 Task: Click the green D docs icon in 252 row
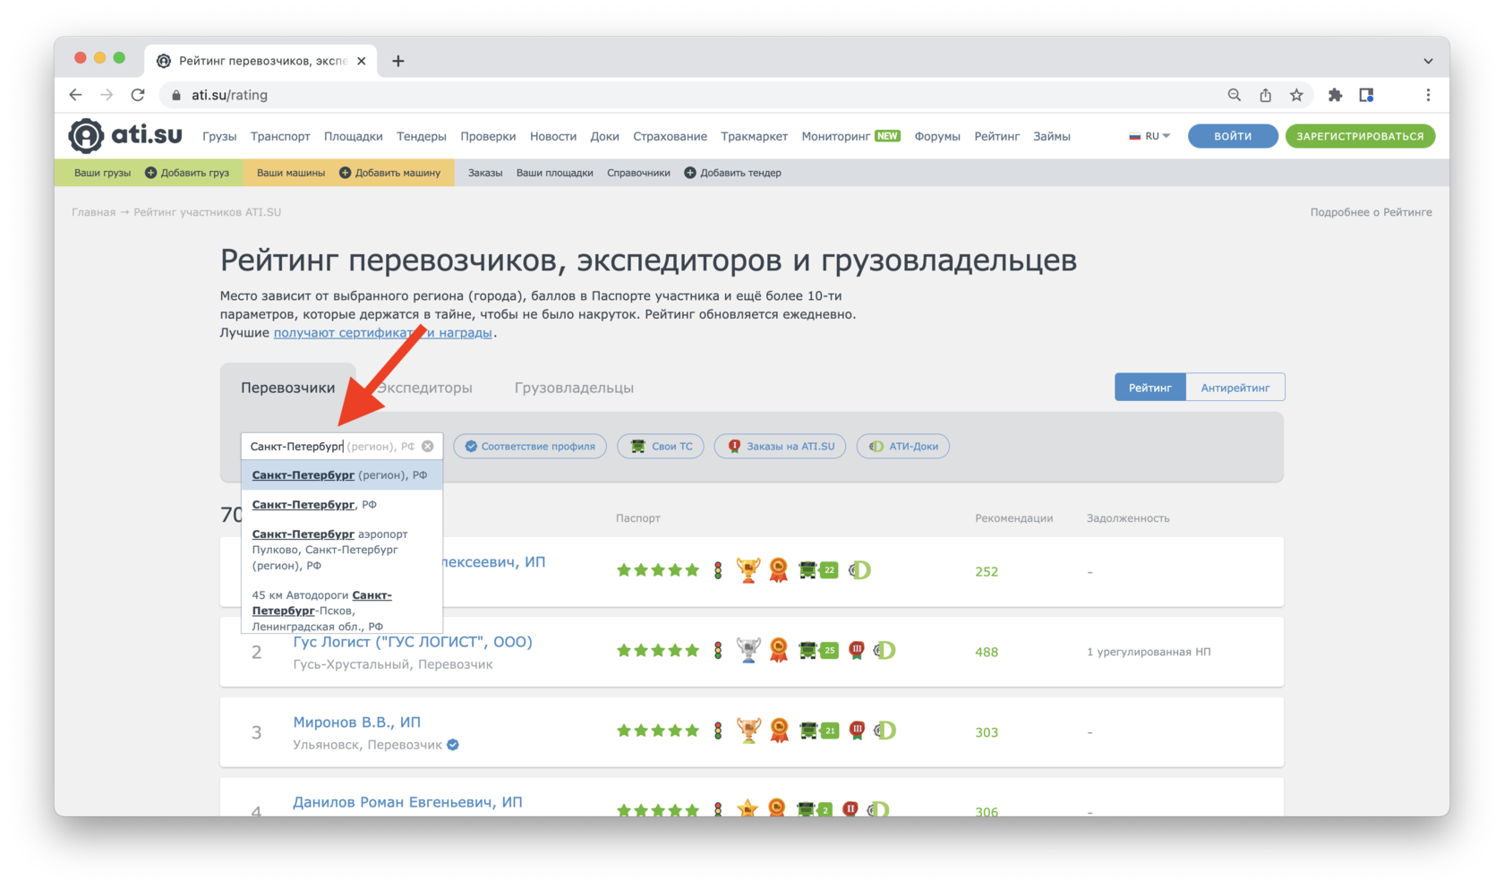click(859, 570)
